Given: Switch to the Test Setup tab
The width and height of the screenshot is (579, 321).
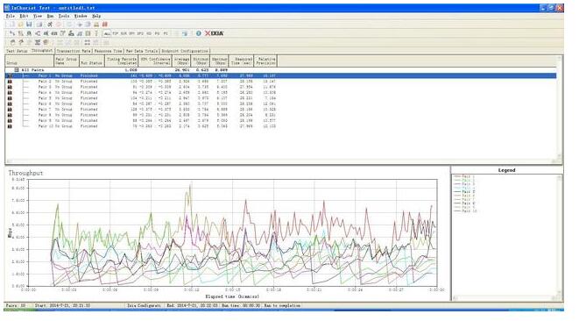Looking at the screenshot, I should (x=17, y=51).
